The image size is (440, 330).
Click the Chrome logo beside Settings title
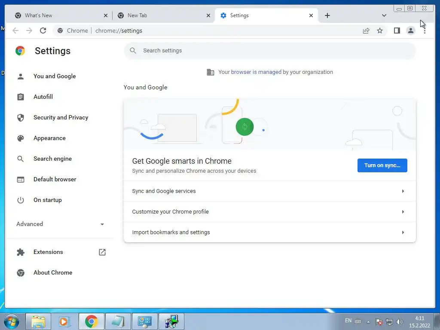[20, 51]
